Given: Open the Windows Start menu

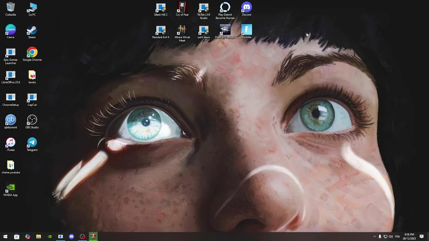Looking at the screenshot, I should [x=5, y=237].
